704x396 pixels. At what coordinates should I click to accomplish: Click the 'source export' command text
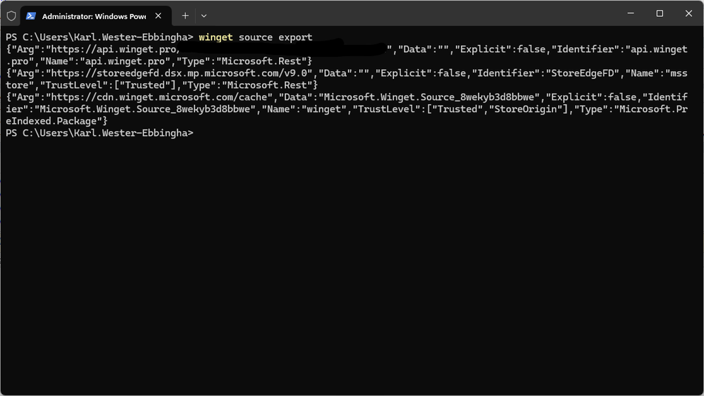point(276,37)
